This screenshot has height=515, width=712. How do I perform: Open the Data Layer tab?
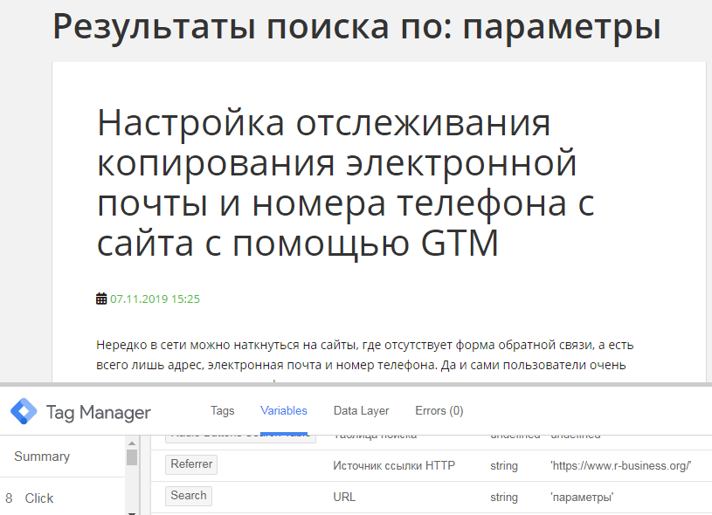point(361,410)
